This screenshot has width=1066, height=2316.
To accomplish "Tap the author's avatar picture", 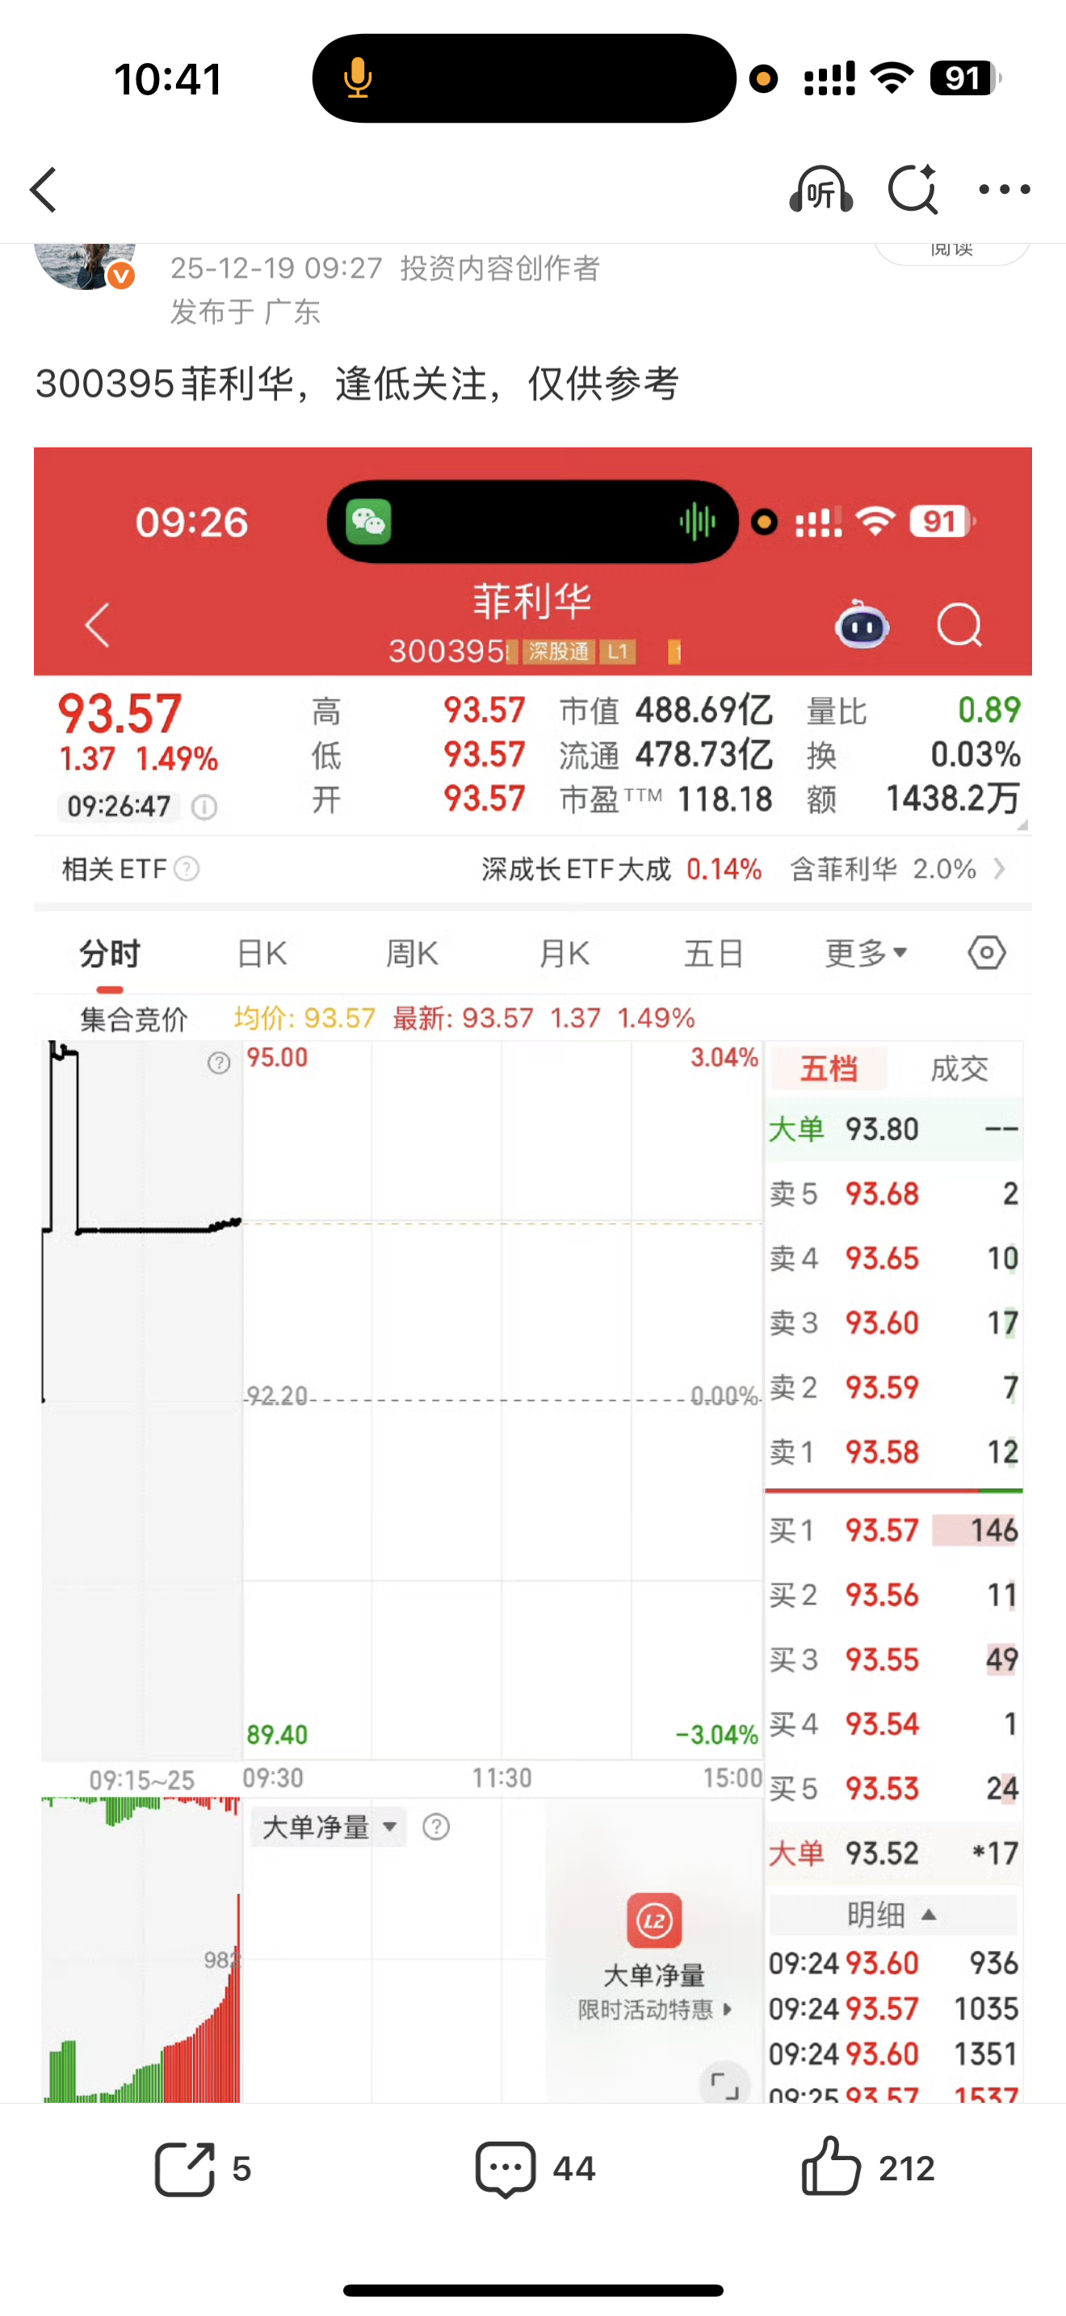I will 85,266.
